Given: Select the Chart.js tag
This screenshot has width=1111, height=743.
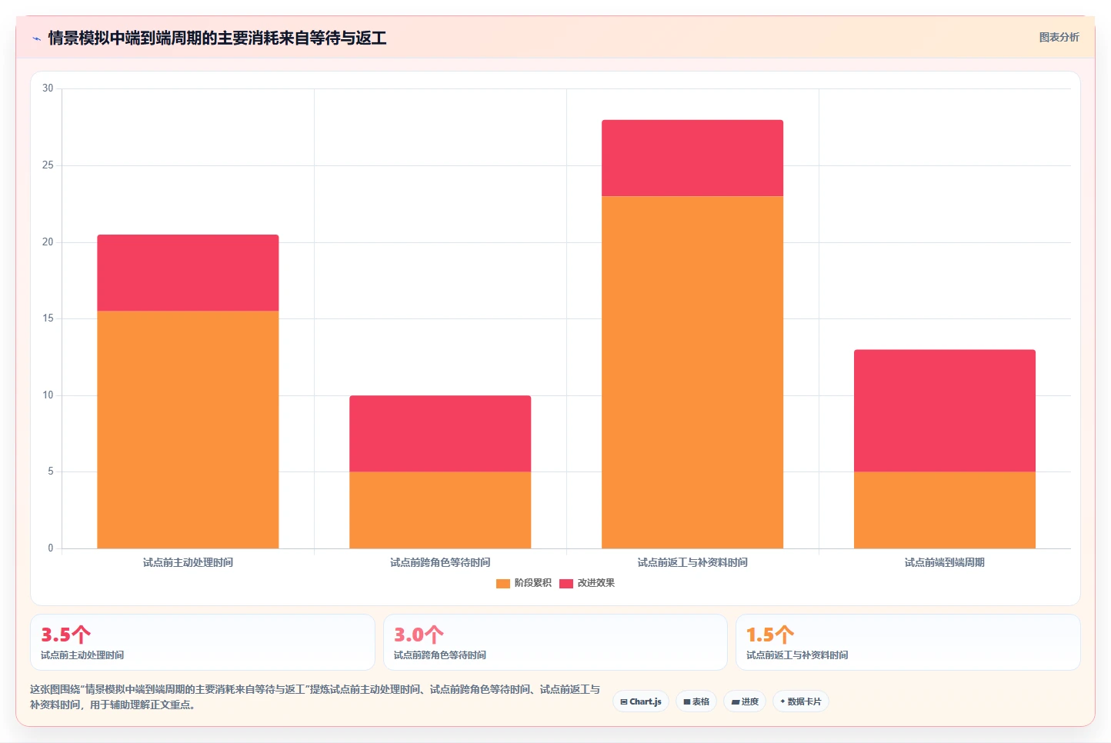Looking at the screenshot, I should [x=641, y=701].
